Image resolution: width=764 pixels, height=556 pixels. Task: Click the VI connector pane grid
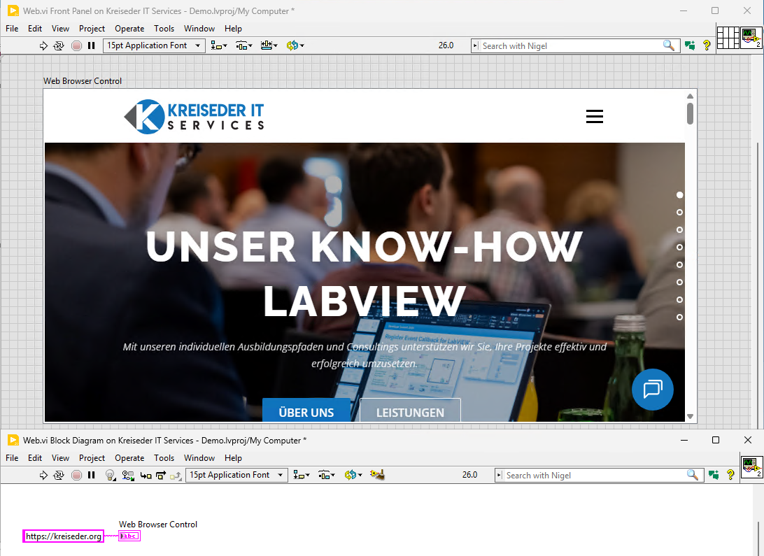coord(728,38)
